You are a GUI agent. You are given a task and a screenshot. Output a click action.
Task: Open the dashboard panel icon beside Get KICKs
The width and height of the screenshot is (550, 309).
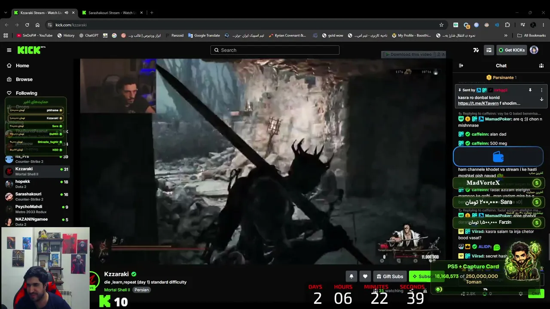pyautogui.click(x=489, y=50)
